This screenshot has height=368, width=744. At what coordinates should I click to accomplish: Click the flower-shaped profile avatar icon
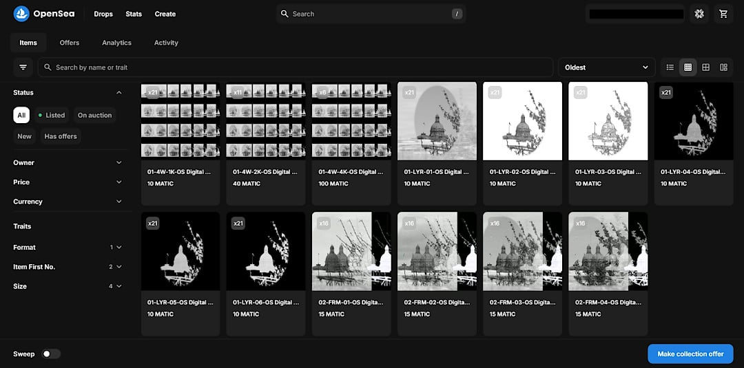[x=699, y=14]
